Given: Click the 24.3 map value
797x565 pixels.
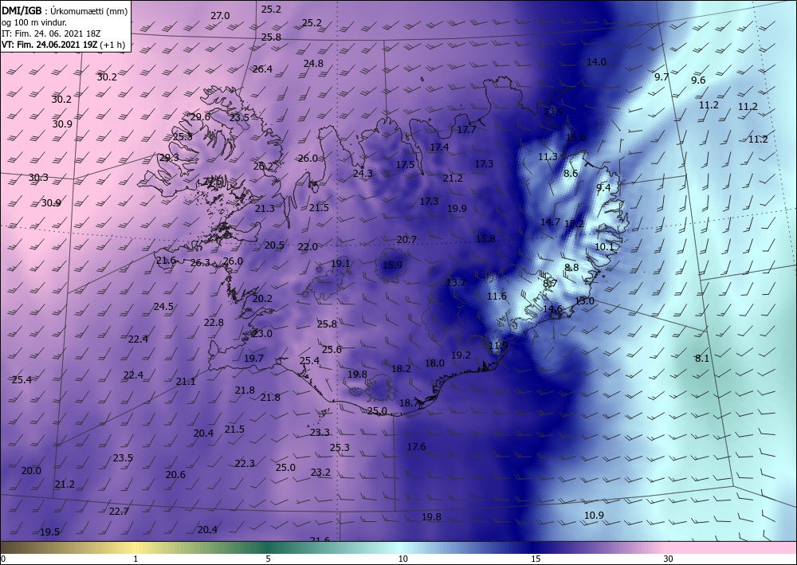Looking at the screenshot, I should point(363,173).
